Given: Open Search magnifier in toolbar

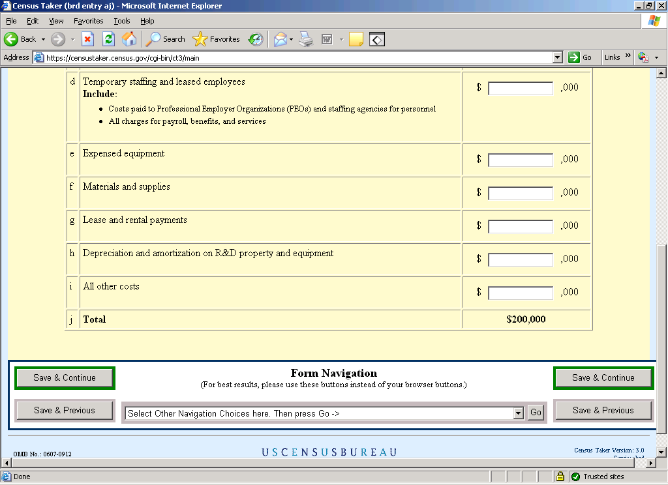Looking at the screenshot, I should tap(165, 39).
